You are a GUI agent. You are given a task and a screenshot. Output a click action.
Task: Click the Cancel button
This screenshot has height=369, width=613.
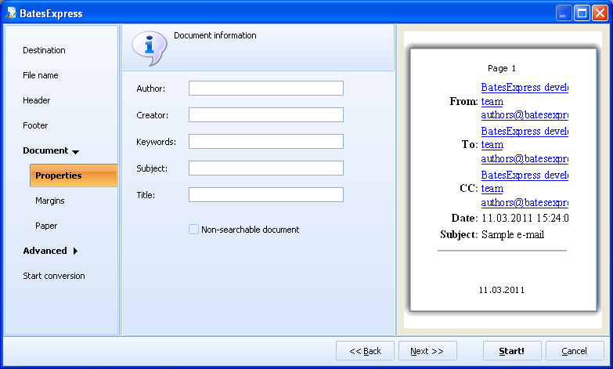(x=575, y=351)
